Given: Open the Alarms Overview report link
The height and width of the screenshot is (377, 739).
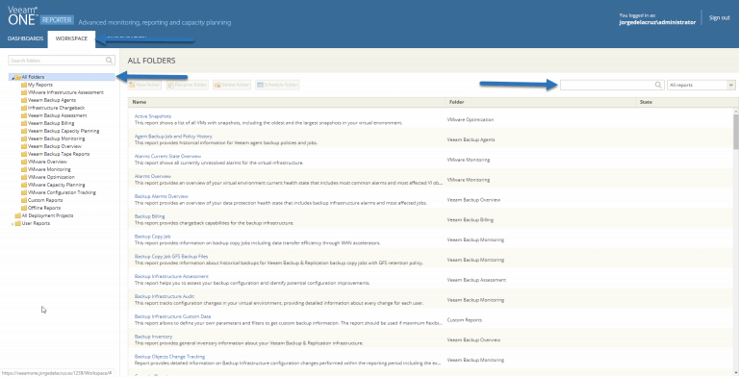Looking at the screenshot, I should pyautogui.click(x=153, y=176).
